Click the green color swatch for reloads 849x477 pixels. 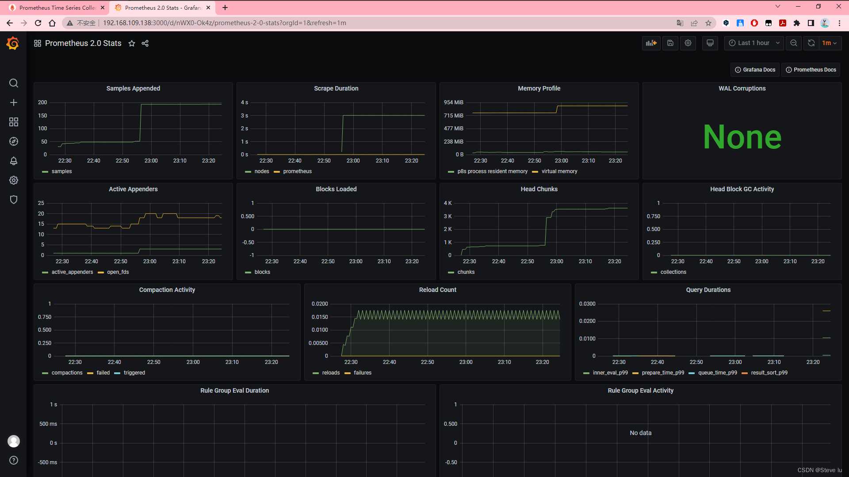click(x=316, y=373)
